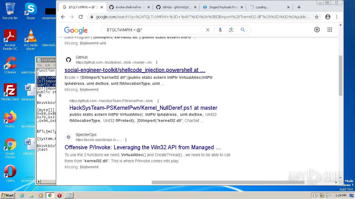This screenshot has width=355, height=199.
Task: Click the Chrome address bar
Action: 202,17
